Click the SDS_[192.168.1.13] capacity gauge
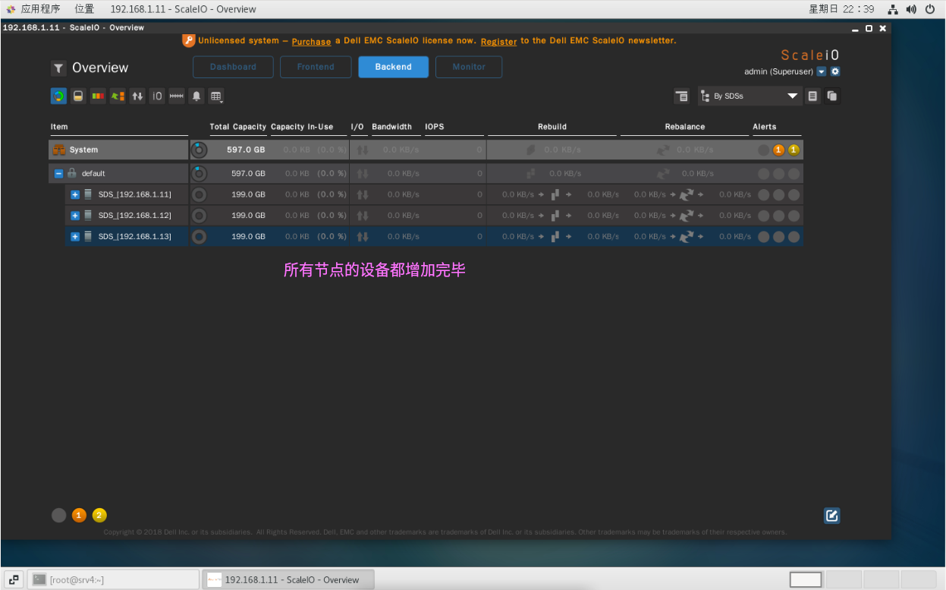Image resolution: width=946 pixels, height=590 pixels. coord(199,237)
